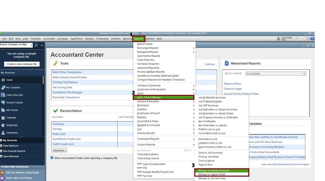Choose Mileage by Vehicle Detail report
The width and height of the screenshot is (325, 181).
(x=222, y=175)
